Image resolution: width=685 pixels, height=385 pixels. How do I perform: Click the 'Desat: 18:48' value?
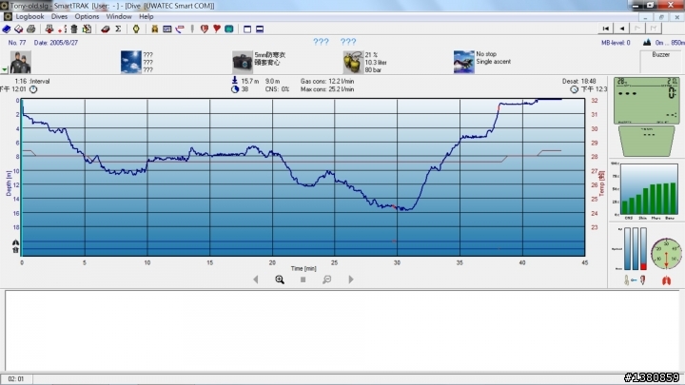[x=578, y=81]
